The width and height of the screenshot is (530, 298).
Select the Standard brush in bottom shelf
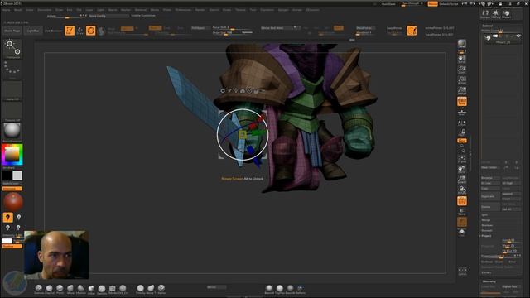(39, 289)
